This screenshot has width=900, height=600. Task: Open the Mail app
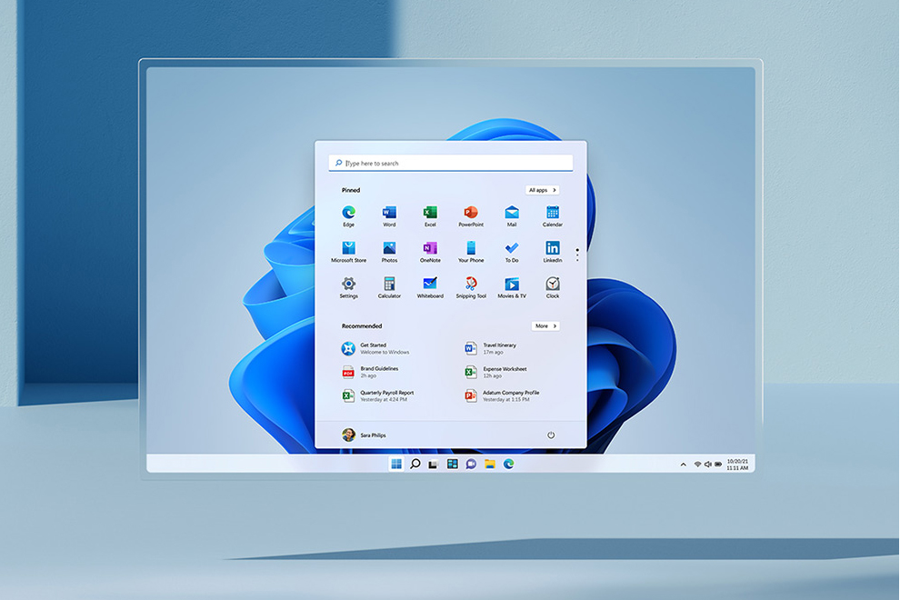click(x=512, y=215)
